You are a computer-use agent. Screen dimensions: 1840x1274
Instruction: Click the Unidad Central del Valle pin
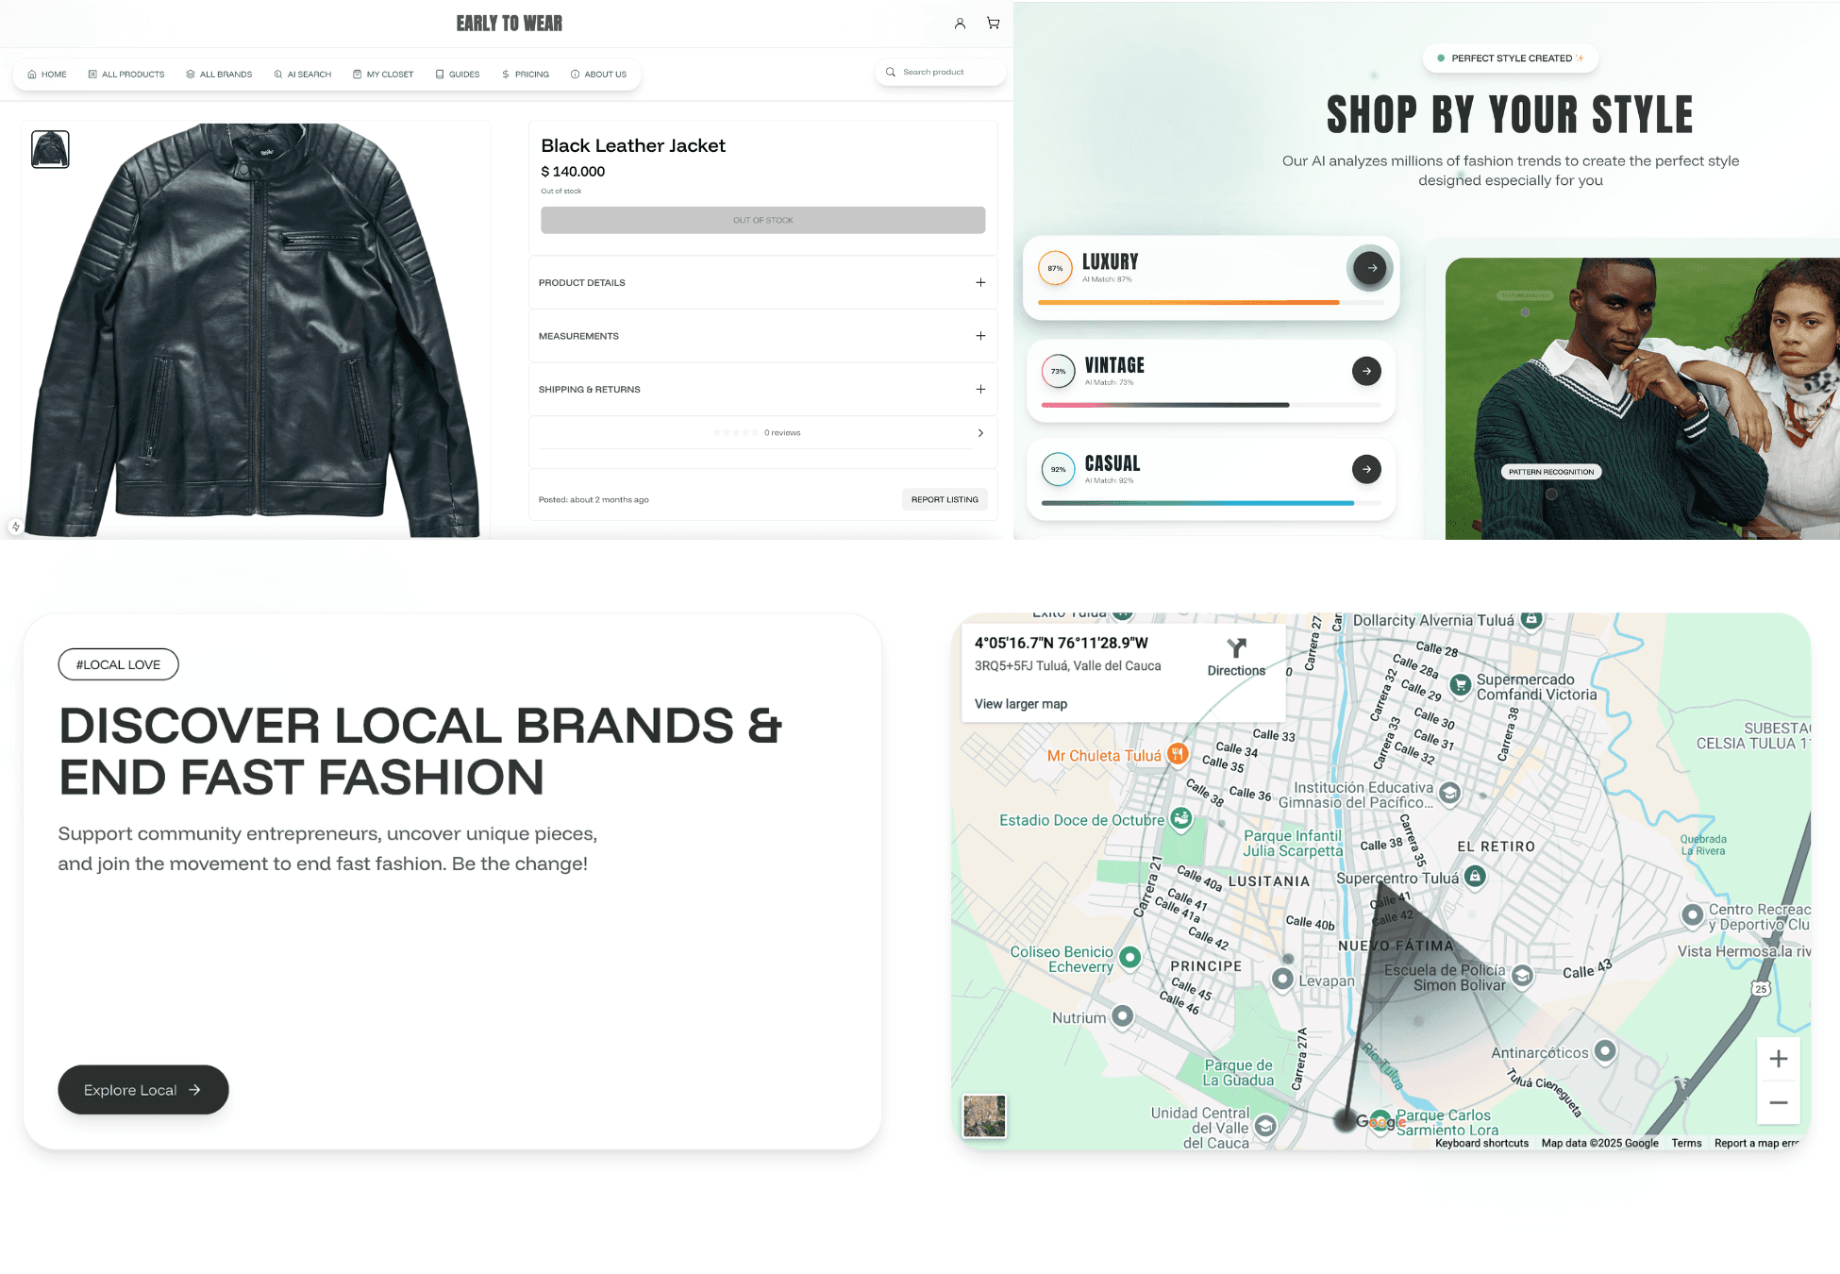(x=1265, y=1125)
